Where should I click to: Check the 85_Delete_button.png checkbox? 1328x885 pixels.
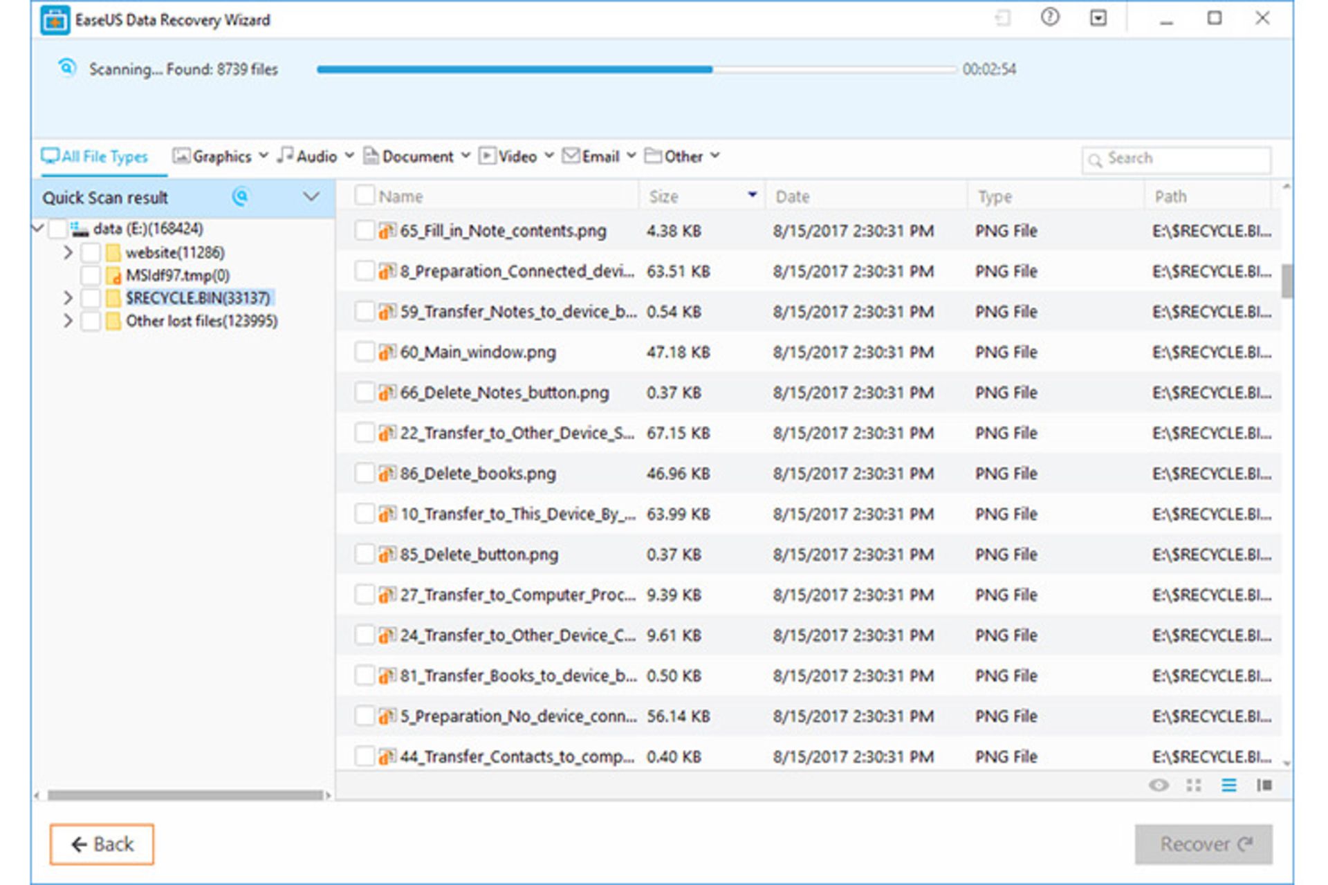coord(365,554)
